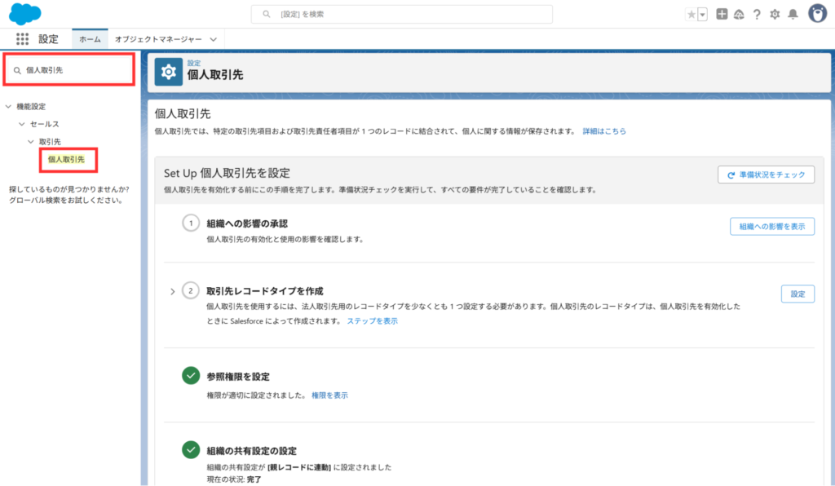835x486 pixels.
Task: Open the オブジェクトマネージャー tab dropdown chevron
Action: [214, 38]
